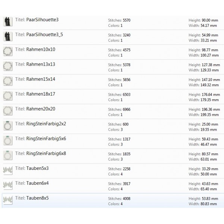Click the PaarSilhouette3 couple silhouette icon
The height and width of the screenshot is (224, 224).
coord(7,22)
